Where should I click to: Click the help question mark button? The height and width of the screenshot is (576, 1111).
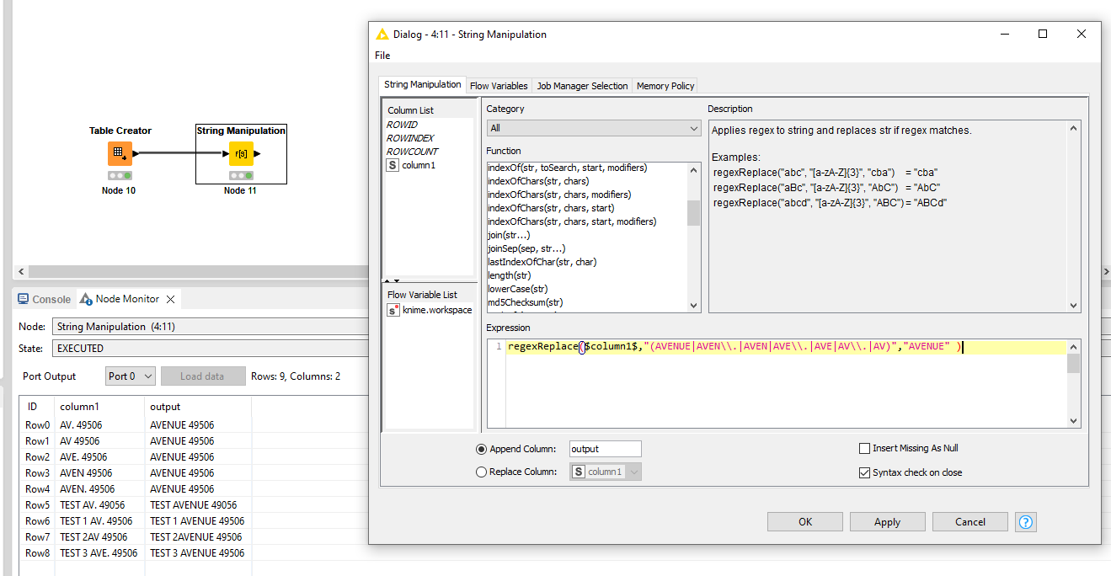pyautogui.click(x=1025, y=522)
